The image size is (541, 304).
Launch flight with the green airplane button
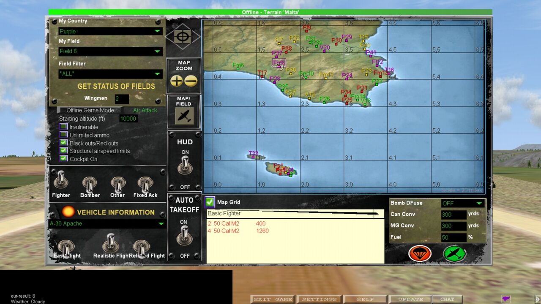tap(454, 253)
